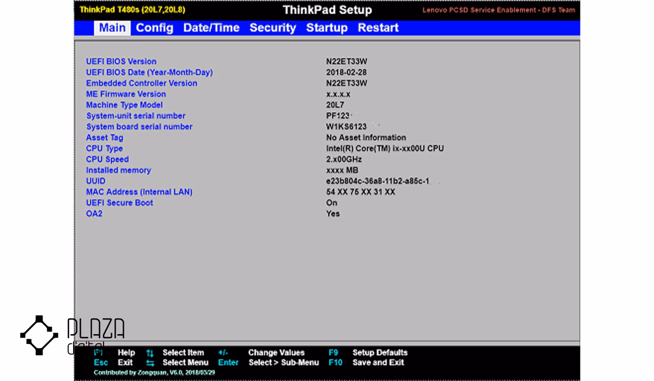Image resolution: width=654 pixels, height=381 pixels.
Task: Switch to the Security tab
Action: coord(272,28)
